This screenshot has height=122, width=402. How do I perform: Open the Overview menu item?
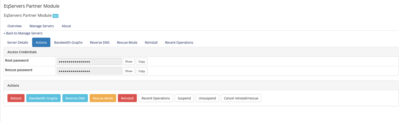coord(15,26)
